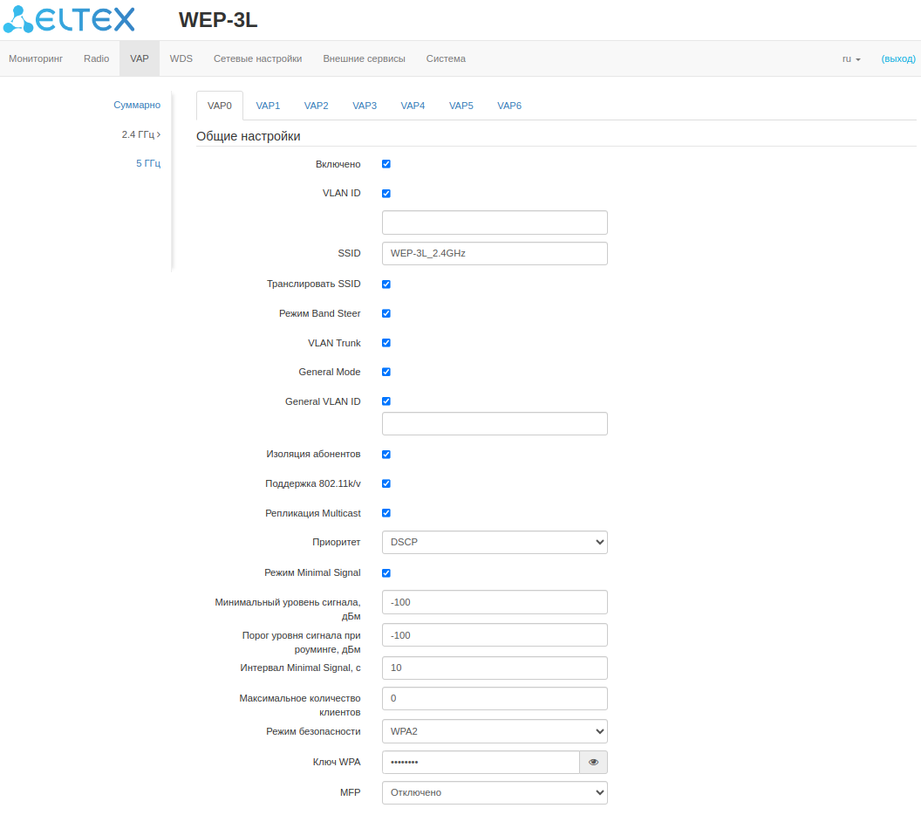Open the Приоритет DSCP dropdown
The image size is (921, 815).
495,543
